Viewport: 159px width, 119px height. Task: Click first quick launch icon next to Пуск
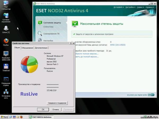click(11, 117)
